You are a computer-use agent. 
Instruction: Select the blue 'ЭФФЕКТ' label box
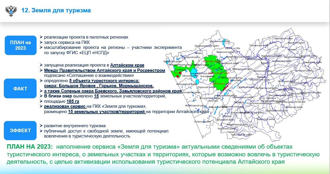pyautogui.click(x=20, y=130)
